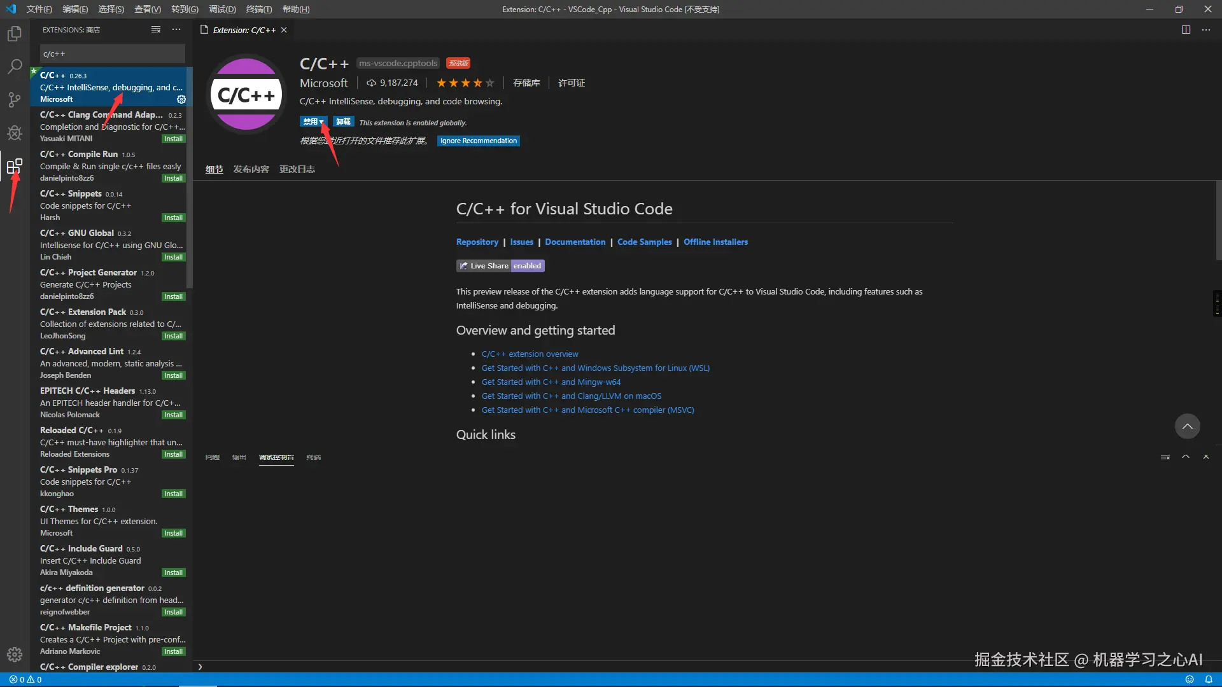Switch to the 更改日志 tab
This screenshot has height=687, width=1222.
pyautogui.click(x=297, y=169)
